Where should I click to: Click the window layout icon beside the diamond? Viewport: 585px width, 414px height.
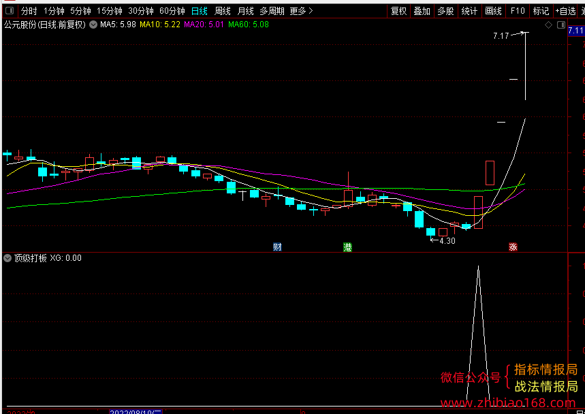[x=561, y=25]
